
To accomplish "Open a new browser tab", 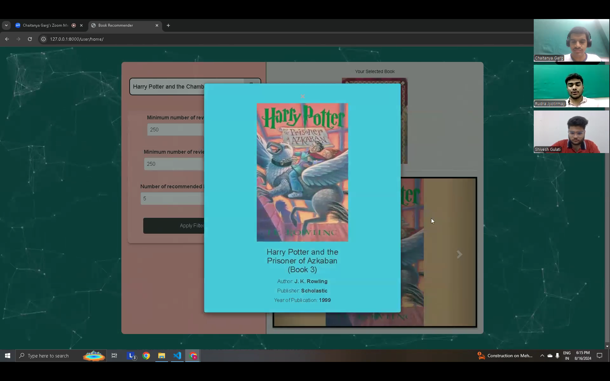I will pyautogui.click(x=168, y=25).
